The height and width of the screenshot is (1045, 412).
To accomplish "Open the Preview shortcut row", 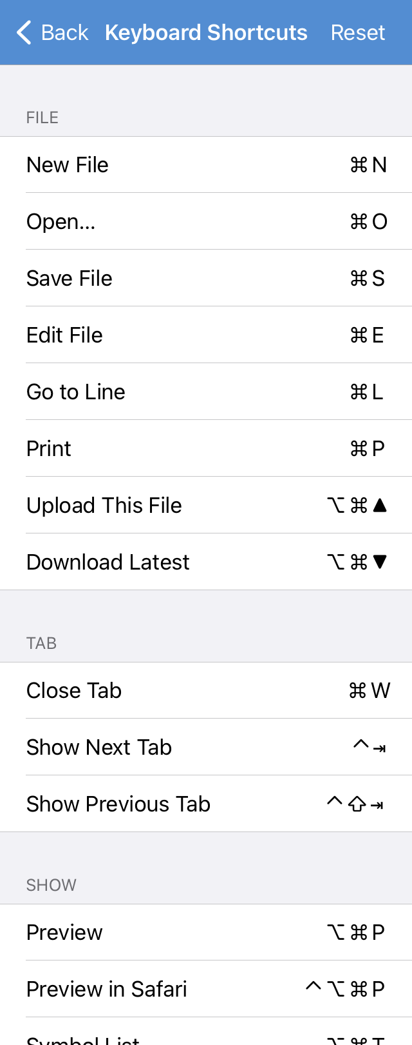I will (206, 932).
